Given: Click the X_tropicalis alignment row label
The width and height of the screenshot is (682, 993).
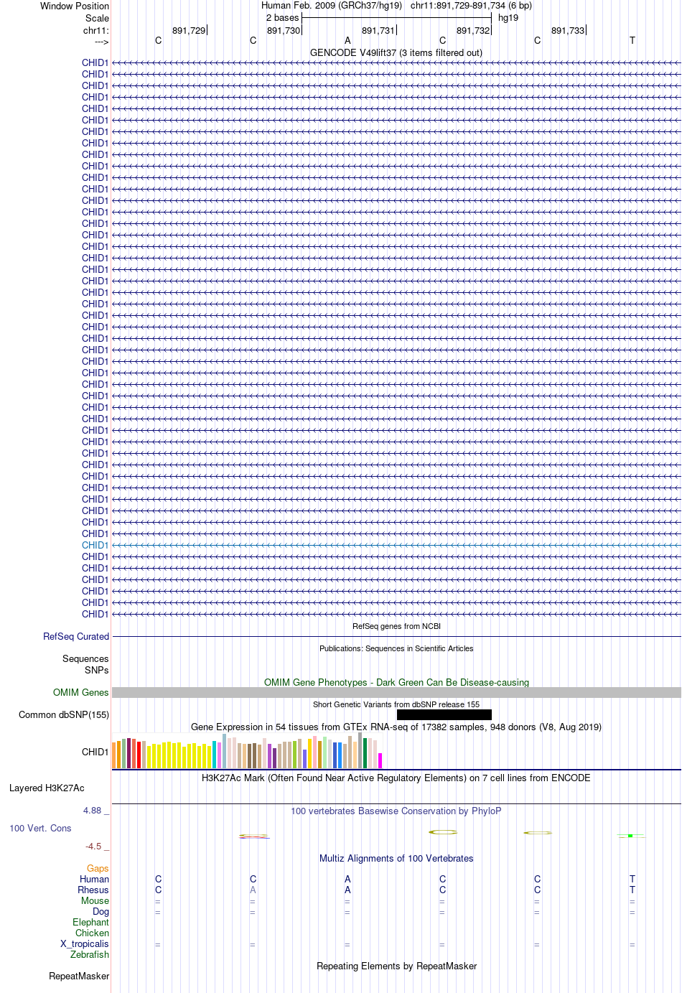Looking at the screenshot, I should point(85,943).
